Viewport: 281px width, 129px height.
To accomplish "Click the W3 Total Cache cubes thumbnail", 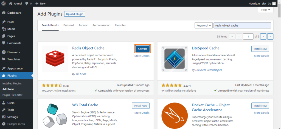I will [x=55, y=116].
